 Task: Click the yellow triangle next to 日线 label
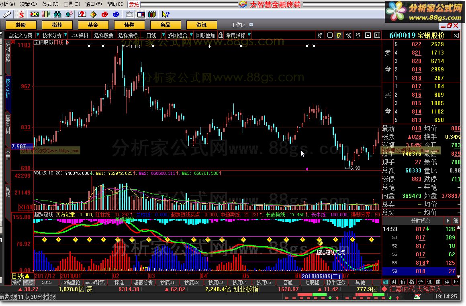[27, 276]
